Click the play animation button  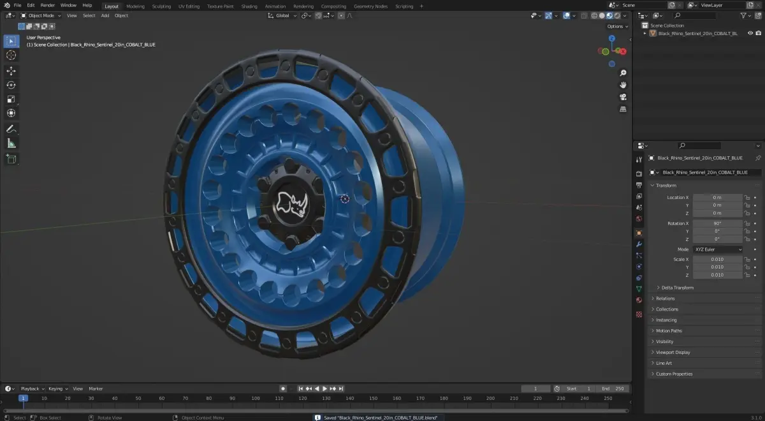click(324, 388)
